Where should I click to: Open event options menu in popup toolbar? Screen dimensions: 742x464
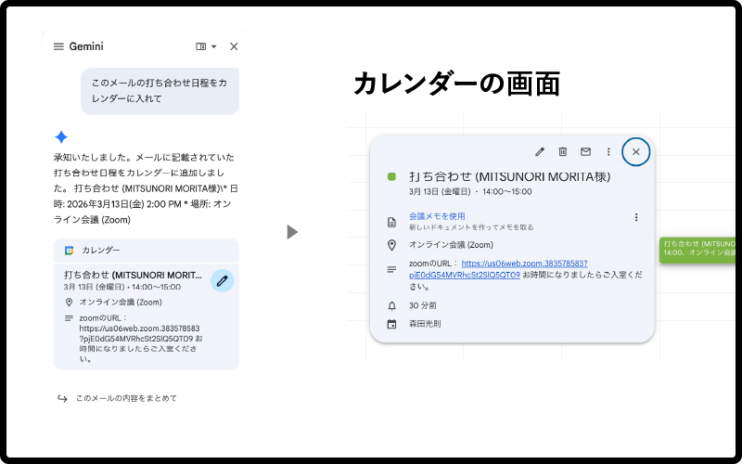608,152
